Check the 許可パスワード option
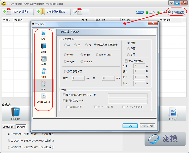 click(x=64, y=101)
